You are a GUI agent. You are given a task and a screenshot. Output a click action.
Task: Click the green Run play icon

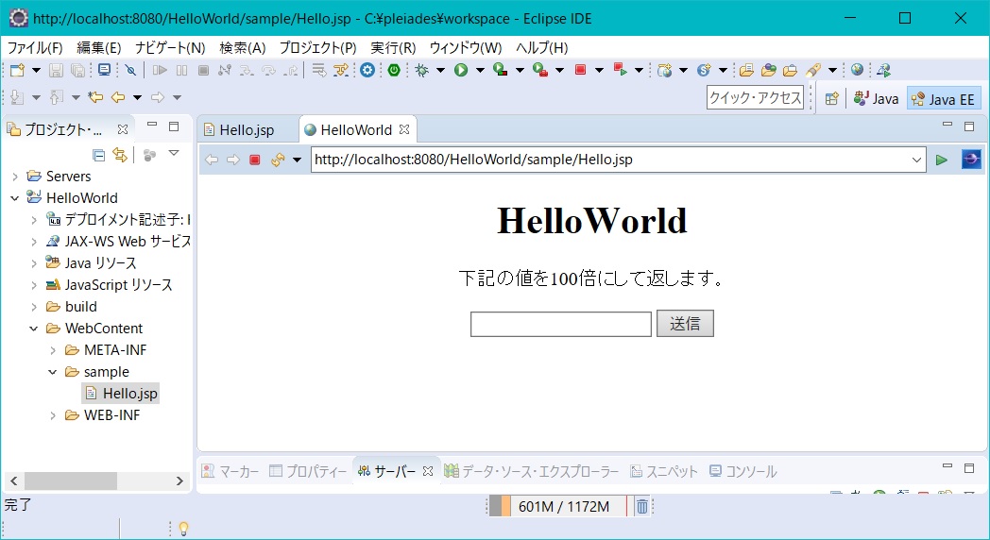click(461, 70)
